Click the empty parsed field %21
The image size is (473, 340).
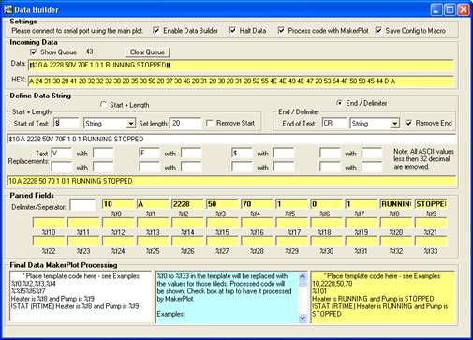click(431, 223)
